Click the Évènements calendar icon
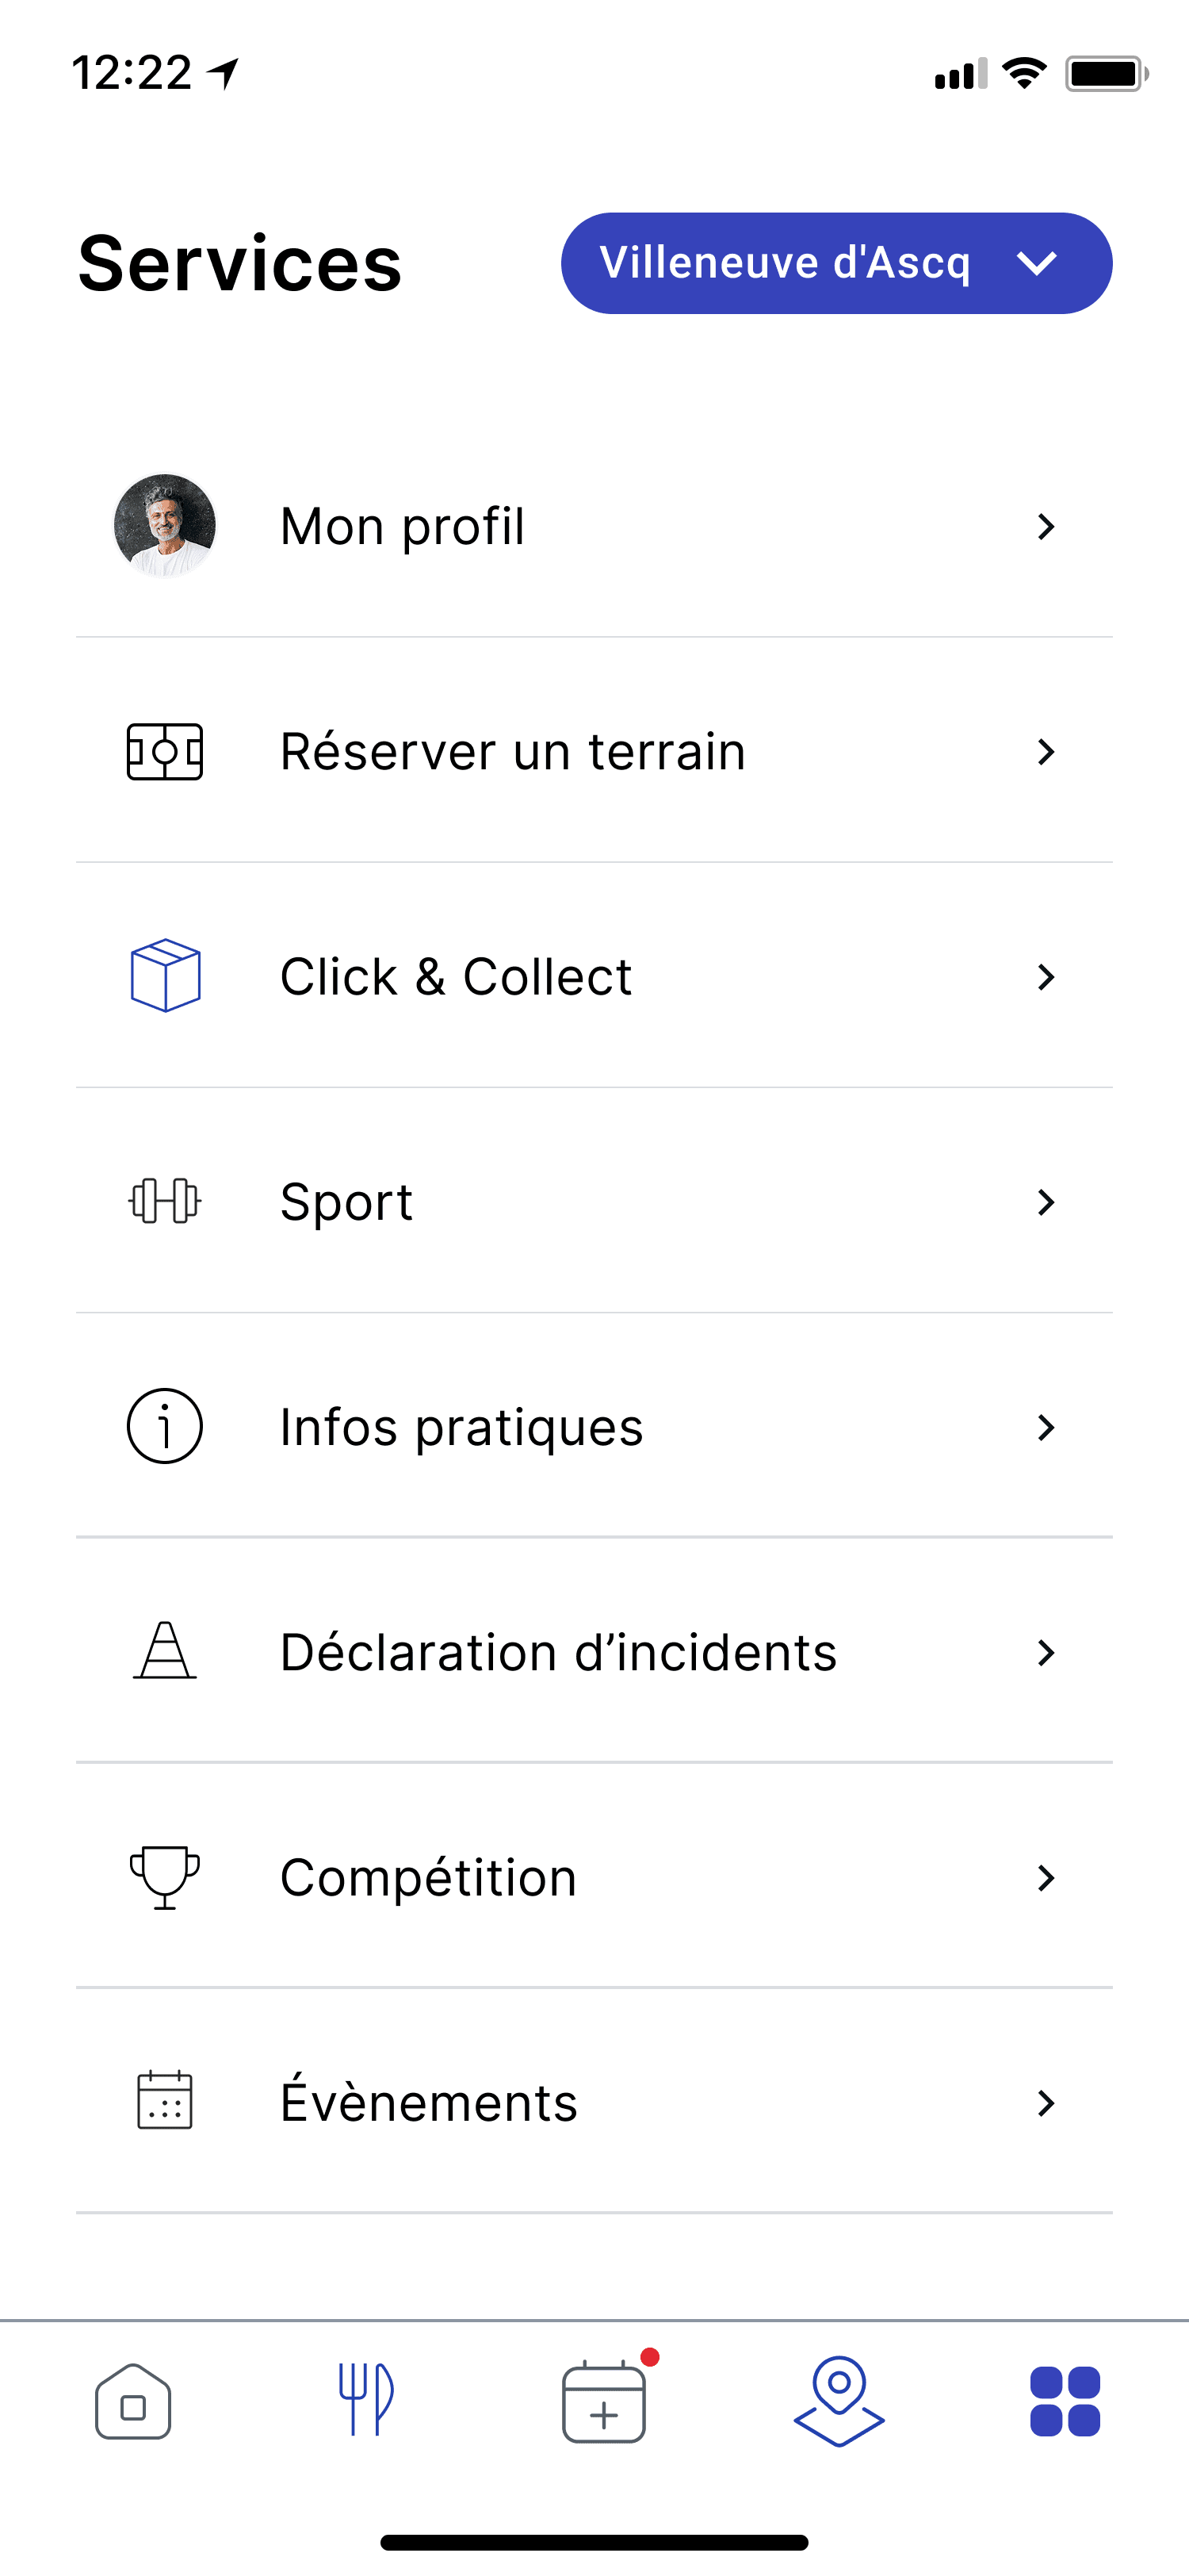1189x2576 pixels. (x=165, y=2101)
